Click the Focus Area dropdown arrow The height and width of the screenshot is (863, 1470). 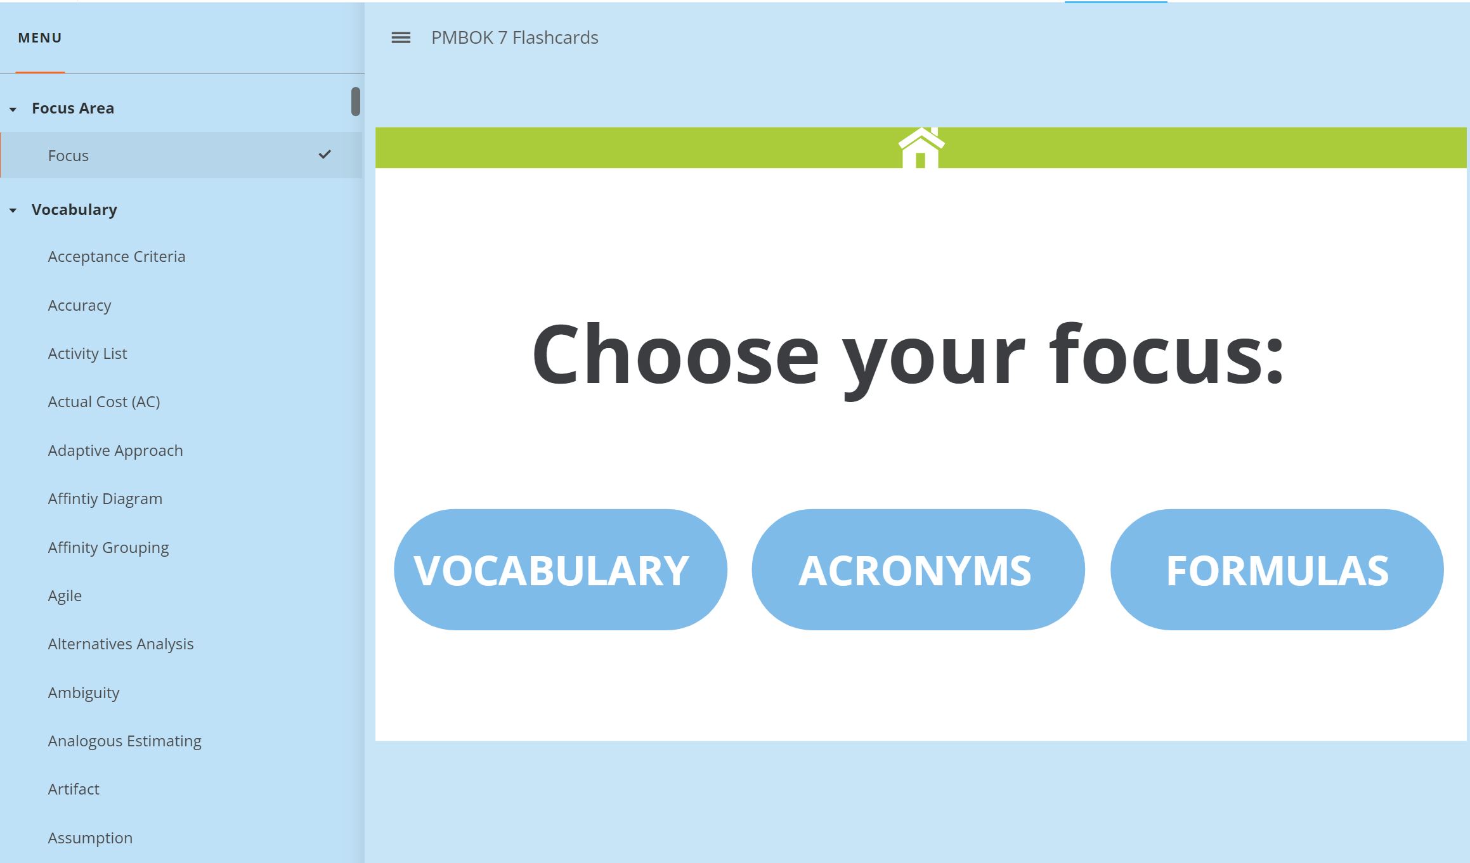click(x=15, y=108)
